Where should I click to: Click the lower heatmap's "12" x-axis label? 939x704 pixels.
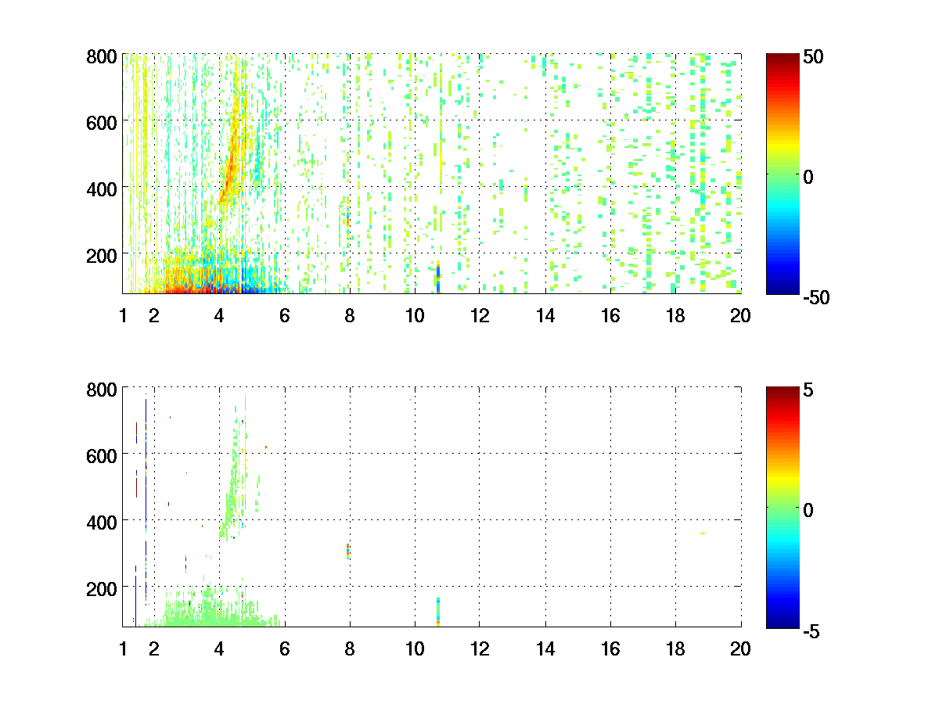tap(480, 648)
